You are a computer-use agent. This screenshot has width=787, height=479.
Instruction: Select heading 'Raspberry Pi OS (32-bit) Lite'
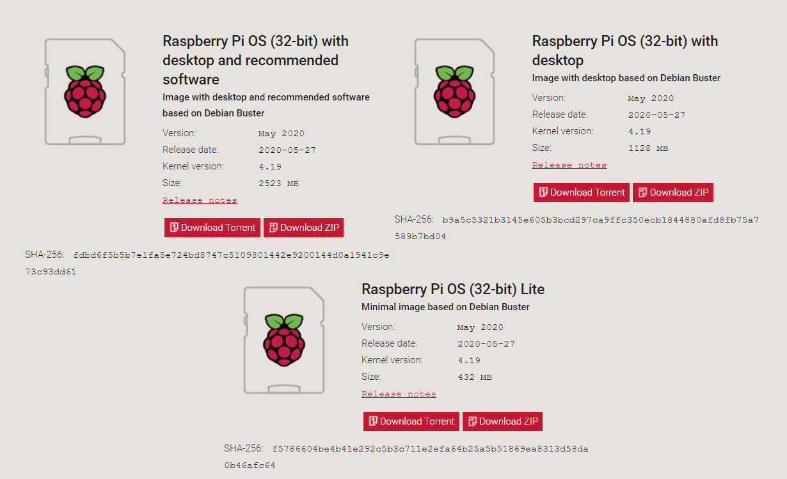(453, 289)
